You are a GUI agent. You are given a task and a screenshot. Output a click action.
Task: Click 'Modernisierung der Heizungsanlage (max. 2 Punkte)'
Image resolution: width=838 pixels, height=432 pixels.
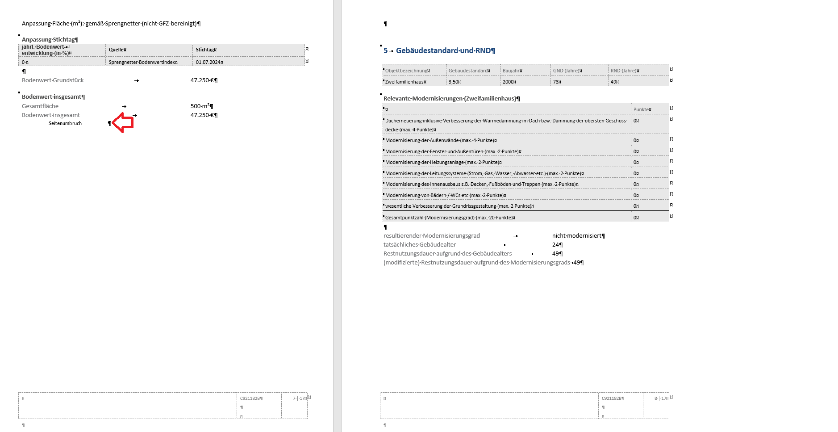coord(443,162)
